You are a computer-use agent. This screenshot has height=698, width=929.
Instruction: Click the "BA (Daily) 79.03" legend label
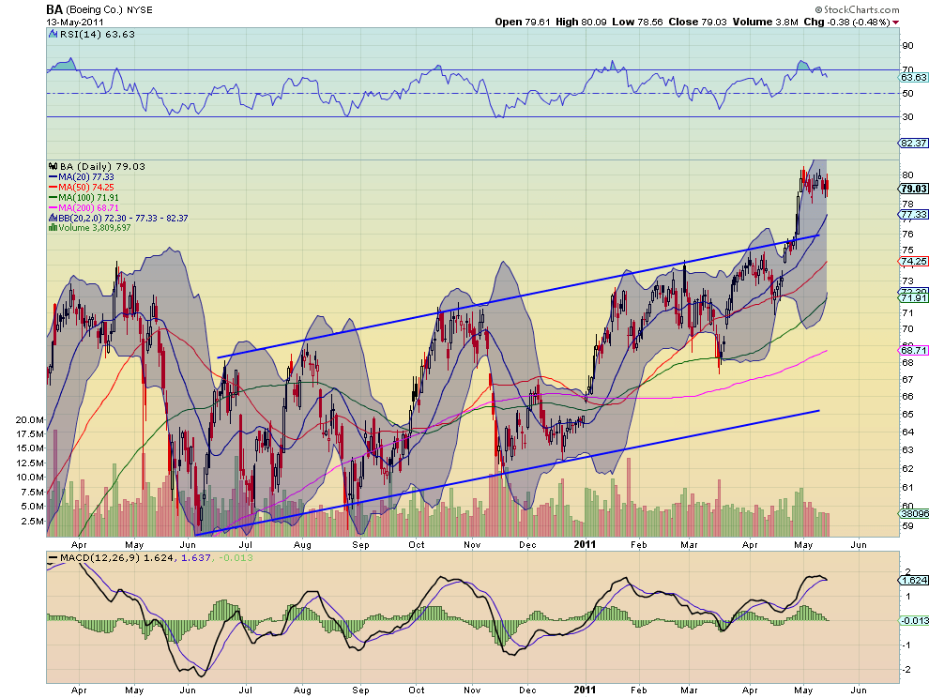point(102,166)
